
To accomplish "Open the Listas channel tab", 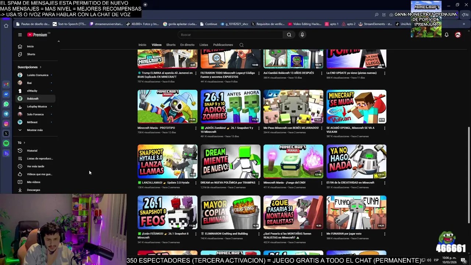I will tap(203, 45).
